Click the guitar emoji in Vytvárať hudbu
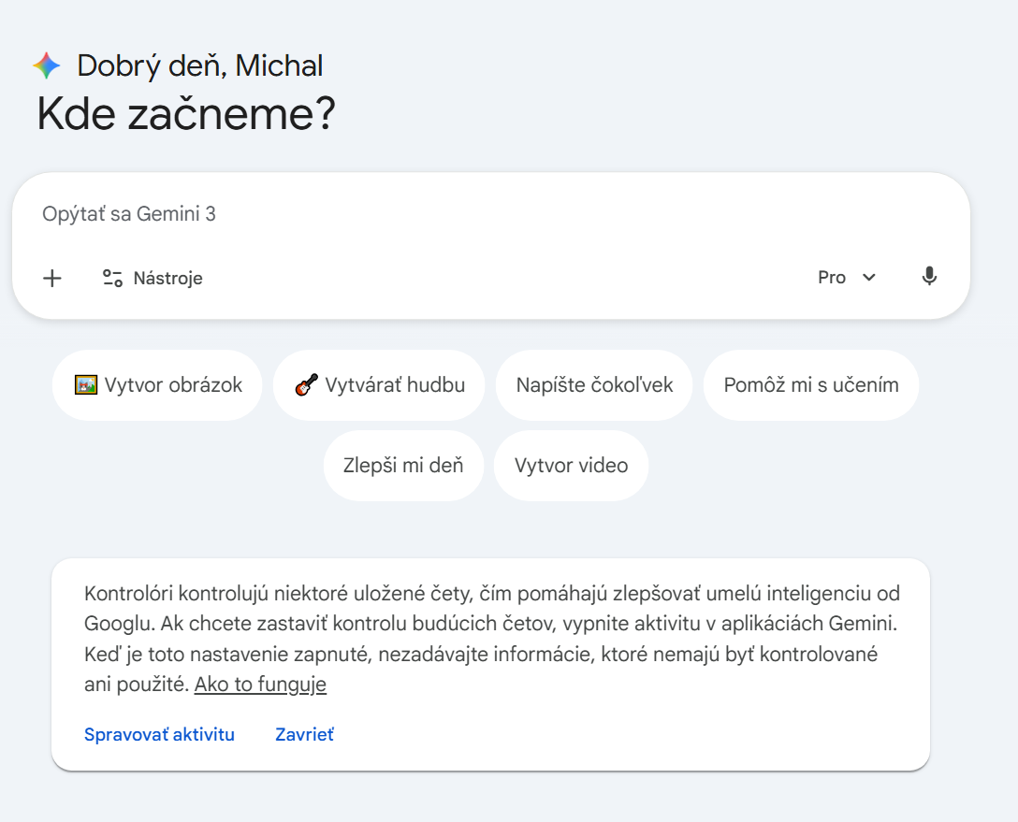 pyautogui.click(x=306, y=385)
